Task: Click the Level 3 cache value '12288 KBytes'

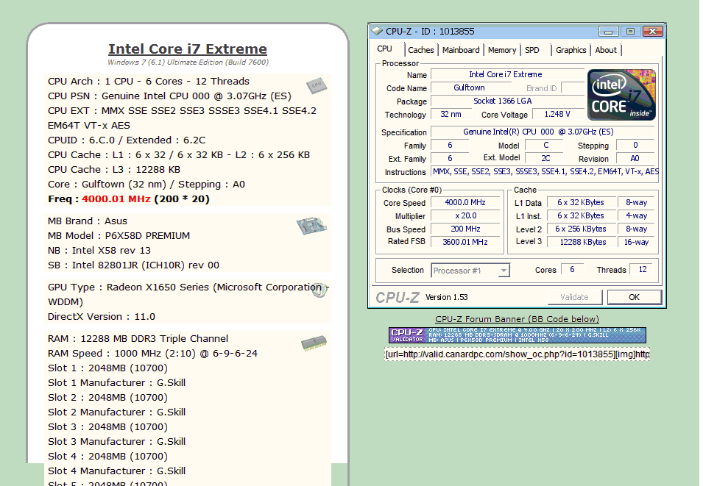Action: [582, 242]
